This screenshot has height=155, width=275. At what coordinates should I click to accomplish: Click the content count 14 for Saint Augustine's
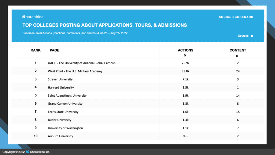(238, 96)
